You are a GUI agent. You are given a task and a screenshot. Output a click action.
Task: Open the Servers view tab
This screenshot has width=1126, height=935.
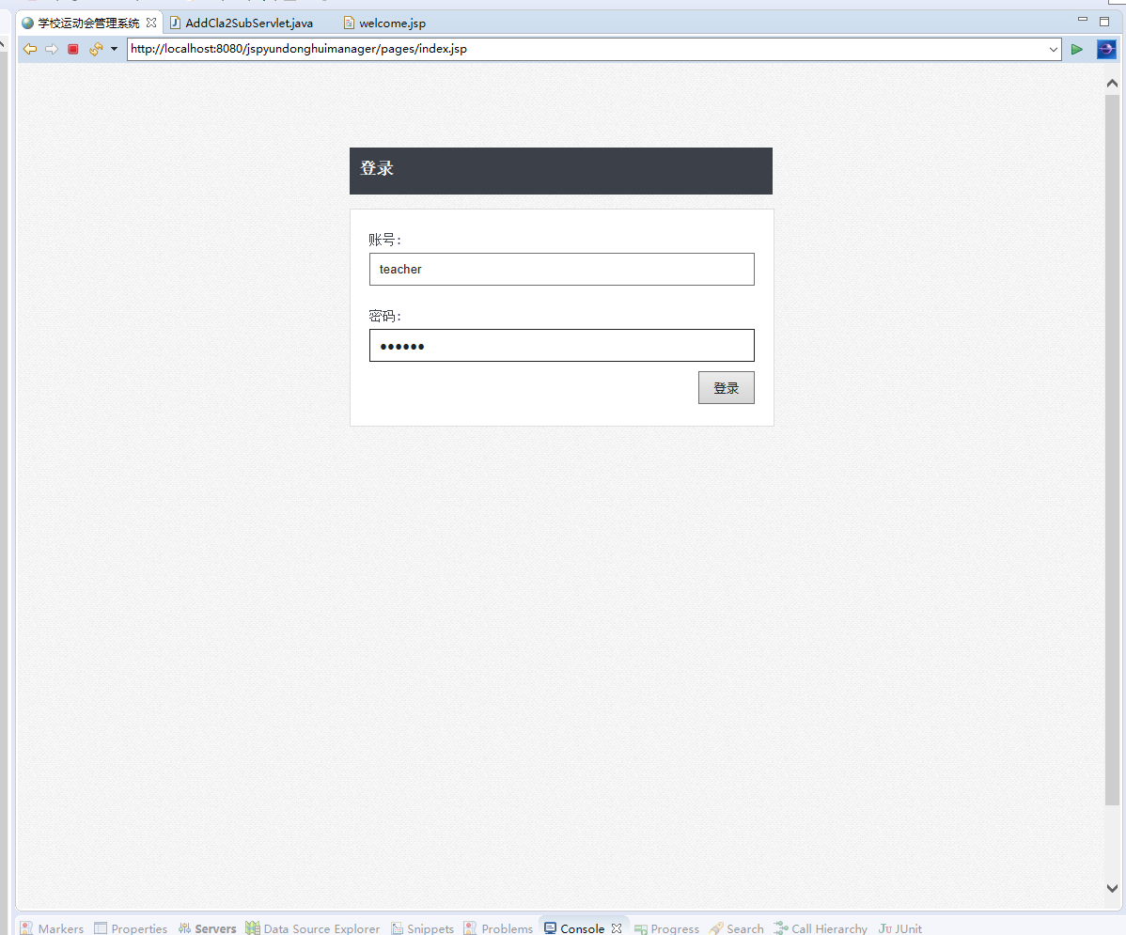click(x=215, y=928)
